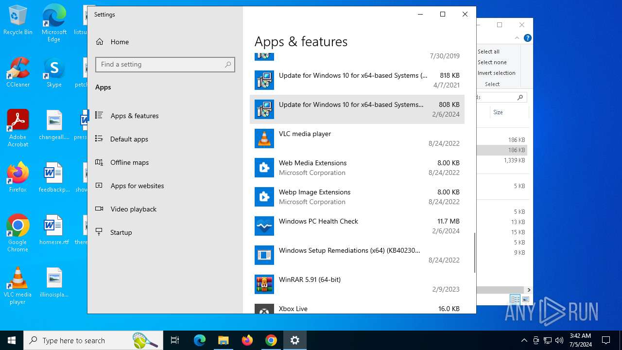Switch to large icons view in File Explorer
The height and width of the screenshot is (350, 622).
(x=525, y=299)
